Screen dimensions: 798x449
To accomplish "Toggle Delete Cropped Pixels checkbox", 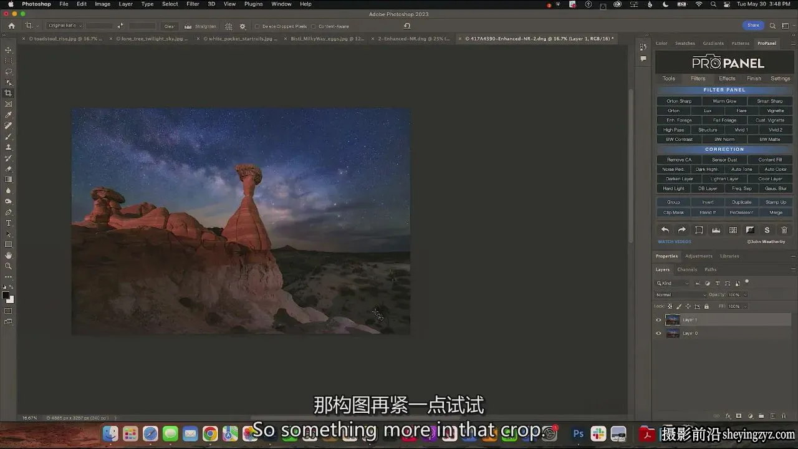I will [x=257, y=26].
